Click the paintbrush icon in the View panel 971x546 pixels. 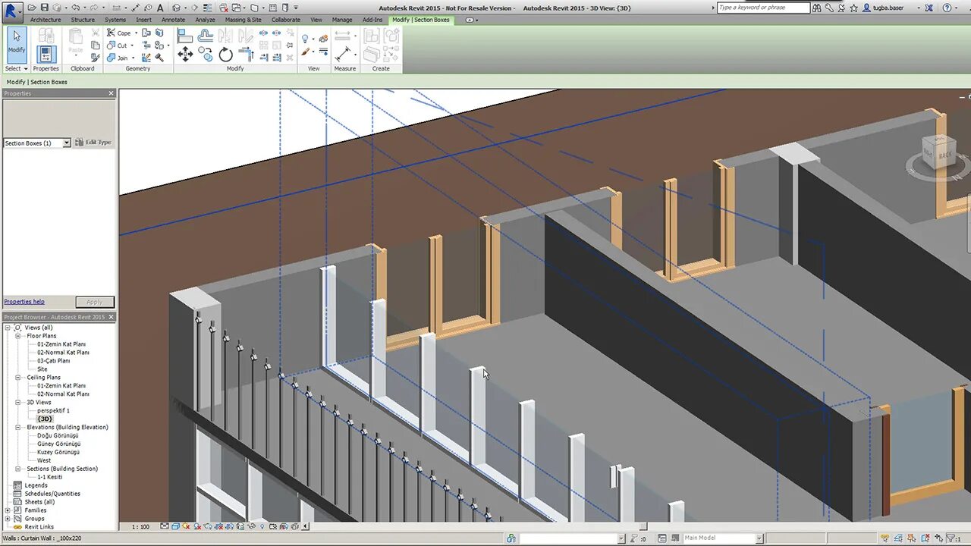coord(306,52)
